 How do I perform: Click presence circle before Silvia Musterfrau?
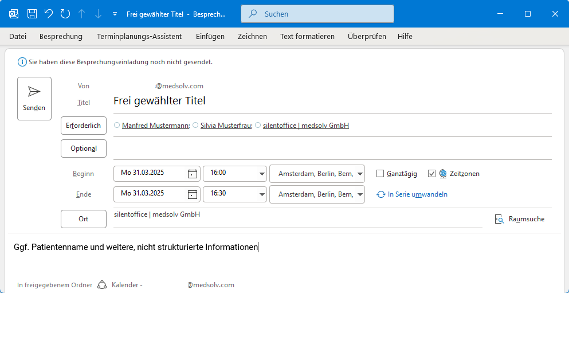pyautogui.click(x=195, y=125)
